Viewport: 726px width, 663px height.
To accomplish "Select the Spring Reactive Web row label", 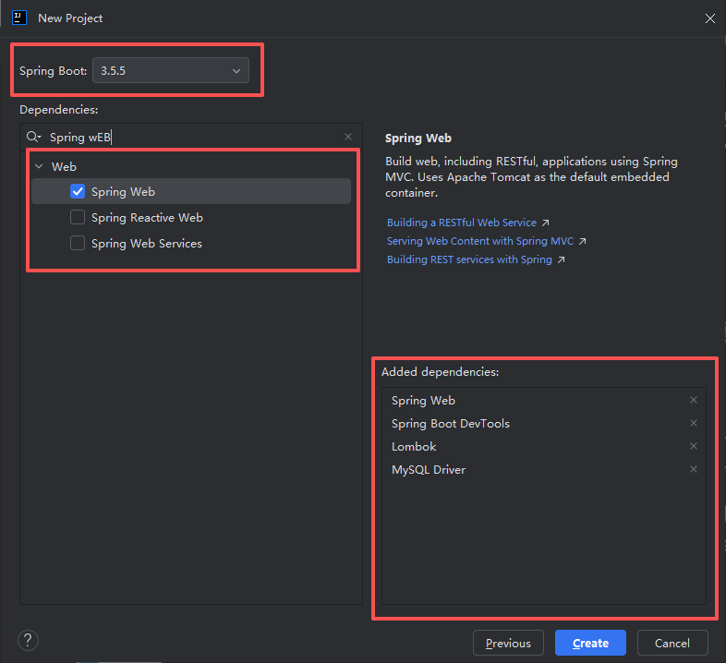I will [x=147, y=218].
